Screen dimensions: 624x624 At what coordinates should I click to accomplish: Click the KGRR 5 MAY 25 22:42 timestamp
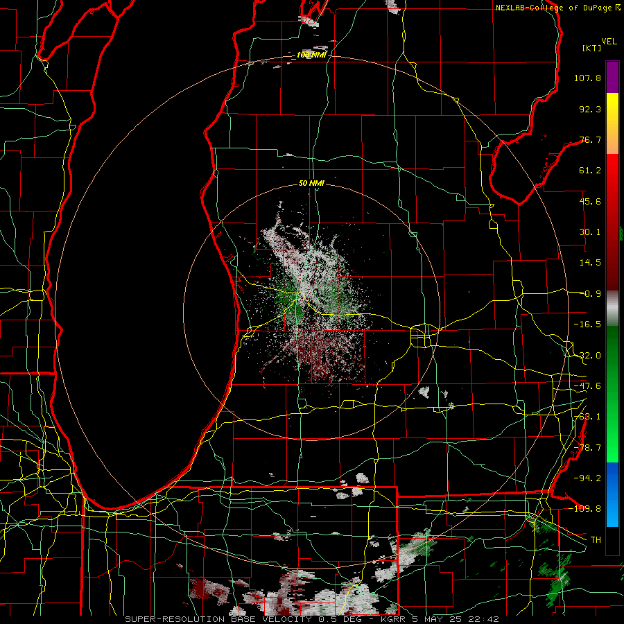(x=440, y=619)
